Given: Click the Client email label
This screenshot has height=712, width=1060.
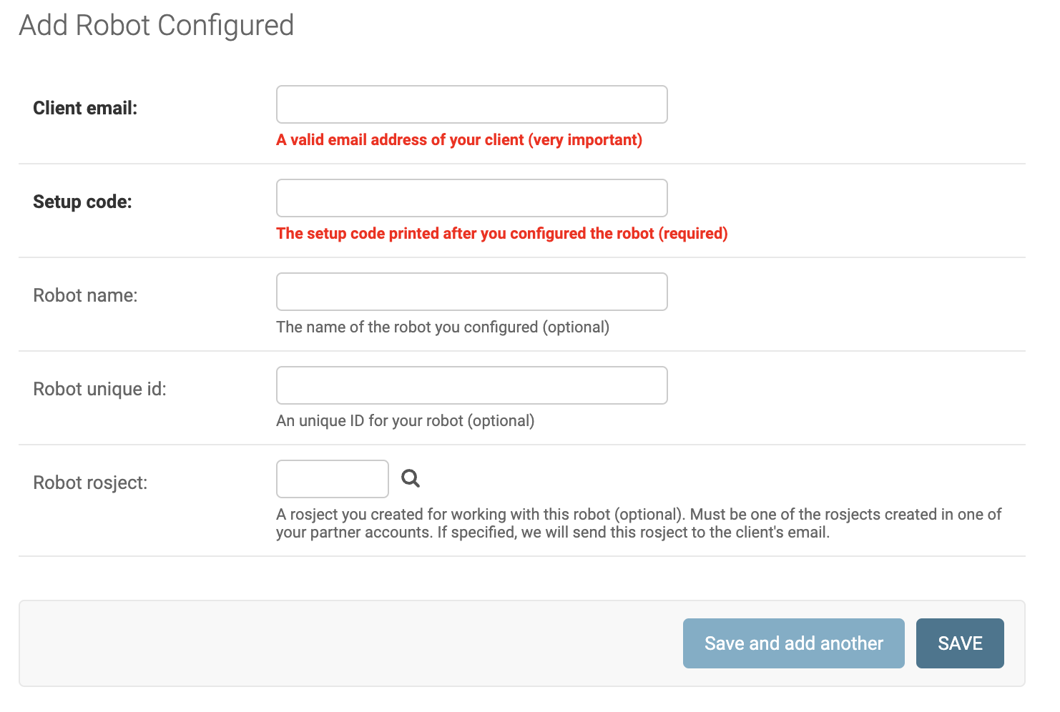Looking at the screenshot, I should click(85, 108).
